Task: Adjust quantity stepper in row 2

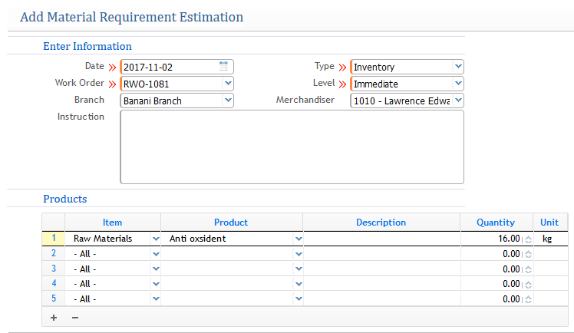Action: [528, 254]
